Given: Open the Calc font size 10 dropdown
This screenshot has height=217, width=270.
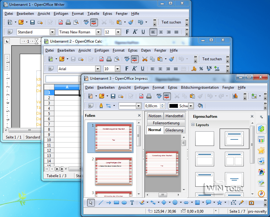Looking at the screenshot, I should [117, 69].
